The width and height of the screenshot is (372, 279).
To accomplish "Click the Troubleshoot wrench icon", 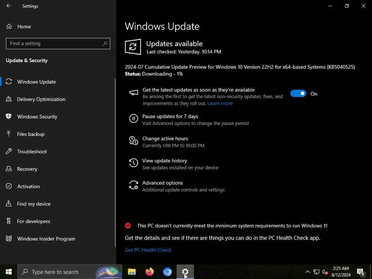I will click(9, 151).
